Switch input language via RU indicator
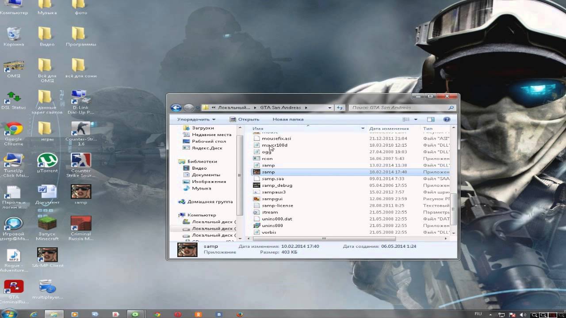 (478, 314)
